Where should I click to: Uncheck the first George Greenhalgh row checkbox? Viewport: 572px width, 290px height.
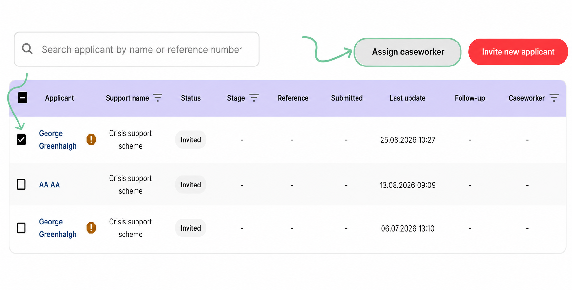click(x=21, y=139)
